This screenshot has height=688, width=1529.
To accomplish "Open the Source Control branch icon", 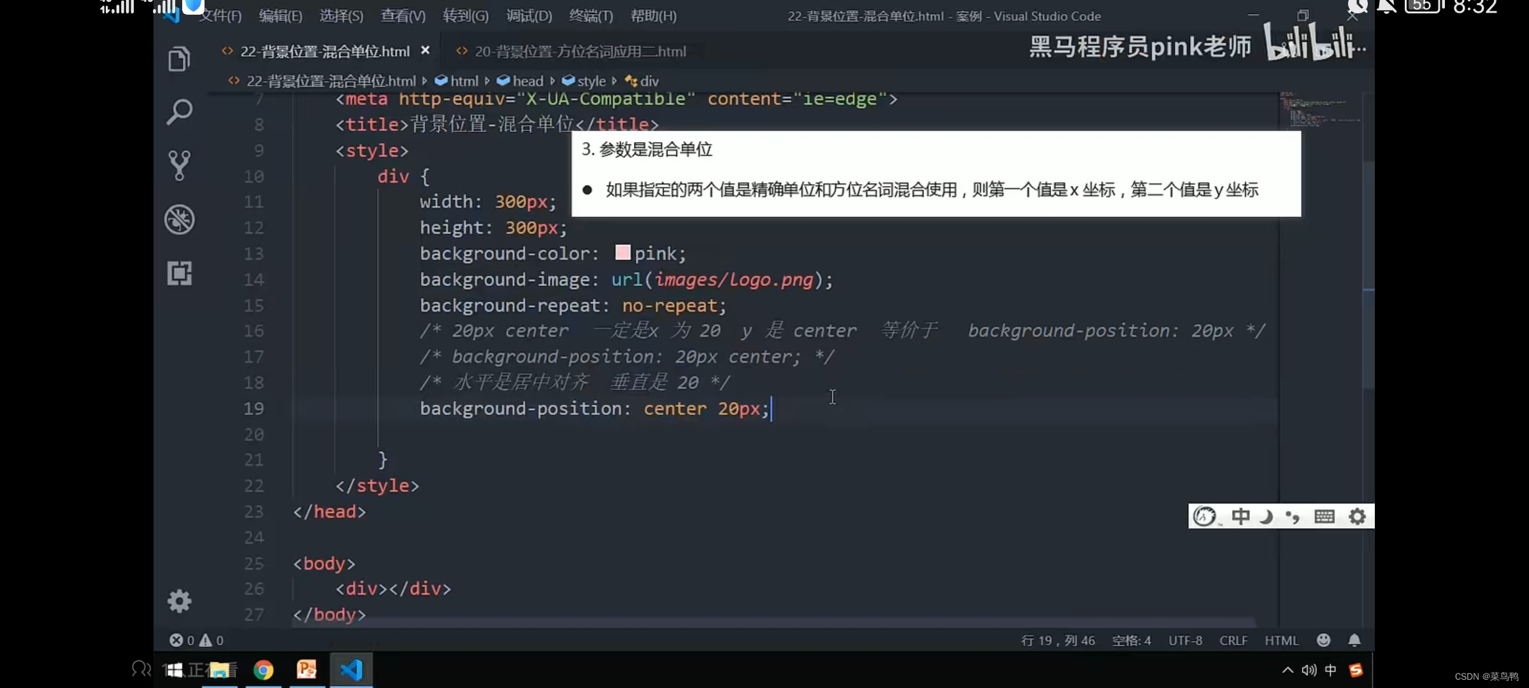I will pos(179,166).
